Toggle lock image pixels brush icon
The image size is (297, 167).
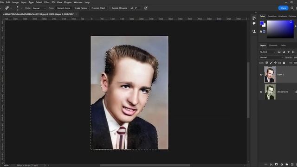(x=271, y=63)
